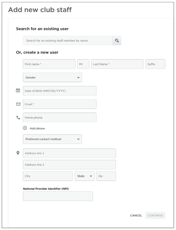
Task: Click the Last Name field
Action: (117, 64)
